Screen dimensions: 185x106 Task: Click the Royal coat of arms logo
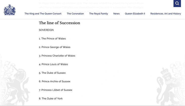(10, 10)
